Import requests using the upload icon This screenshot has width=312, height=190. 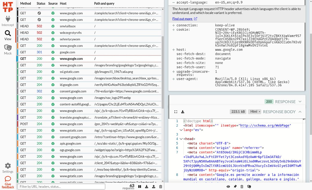[154, 186]
